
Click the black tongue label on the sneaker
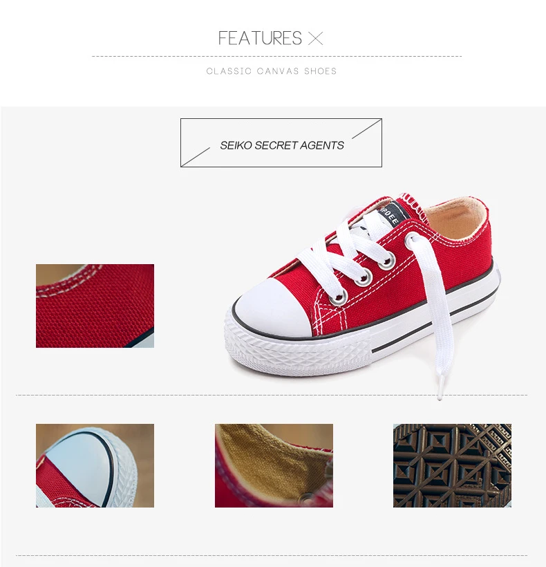click(393, 214)
